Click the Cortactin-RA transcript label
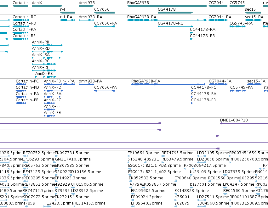The image size is (268, 208). pos(25,30)
